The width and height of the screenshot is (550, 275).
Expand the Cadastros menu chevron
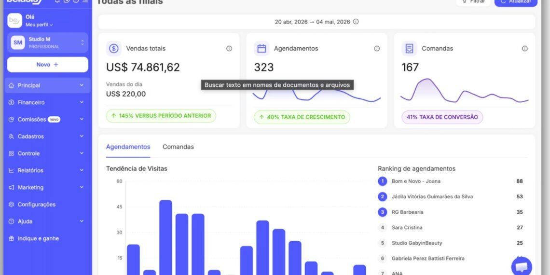tap(82, 137)
